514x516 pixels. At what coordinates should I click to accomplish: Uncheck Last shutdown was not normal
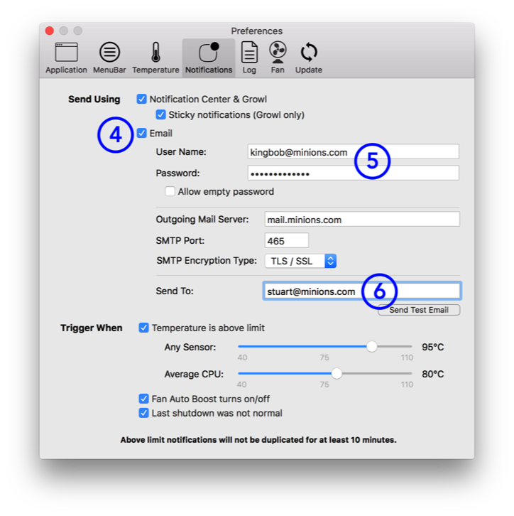pyautogui.click(x=144, y=413)
